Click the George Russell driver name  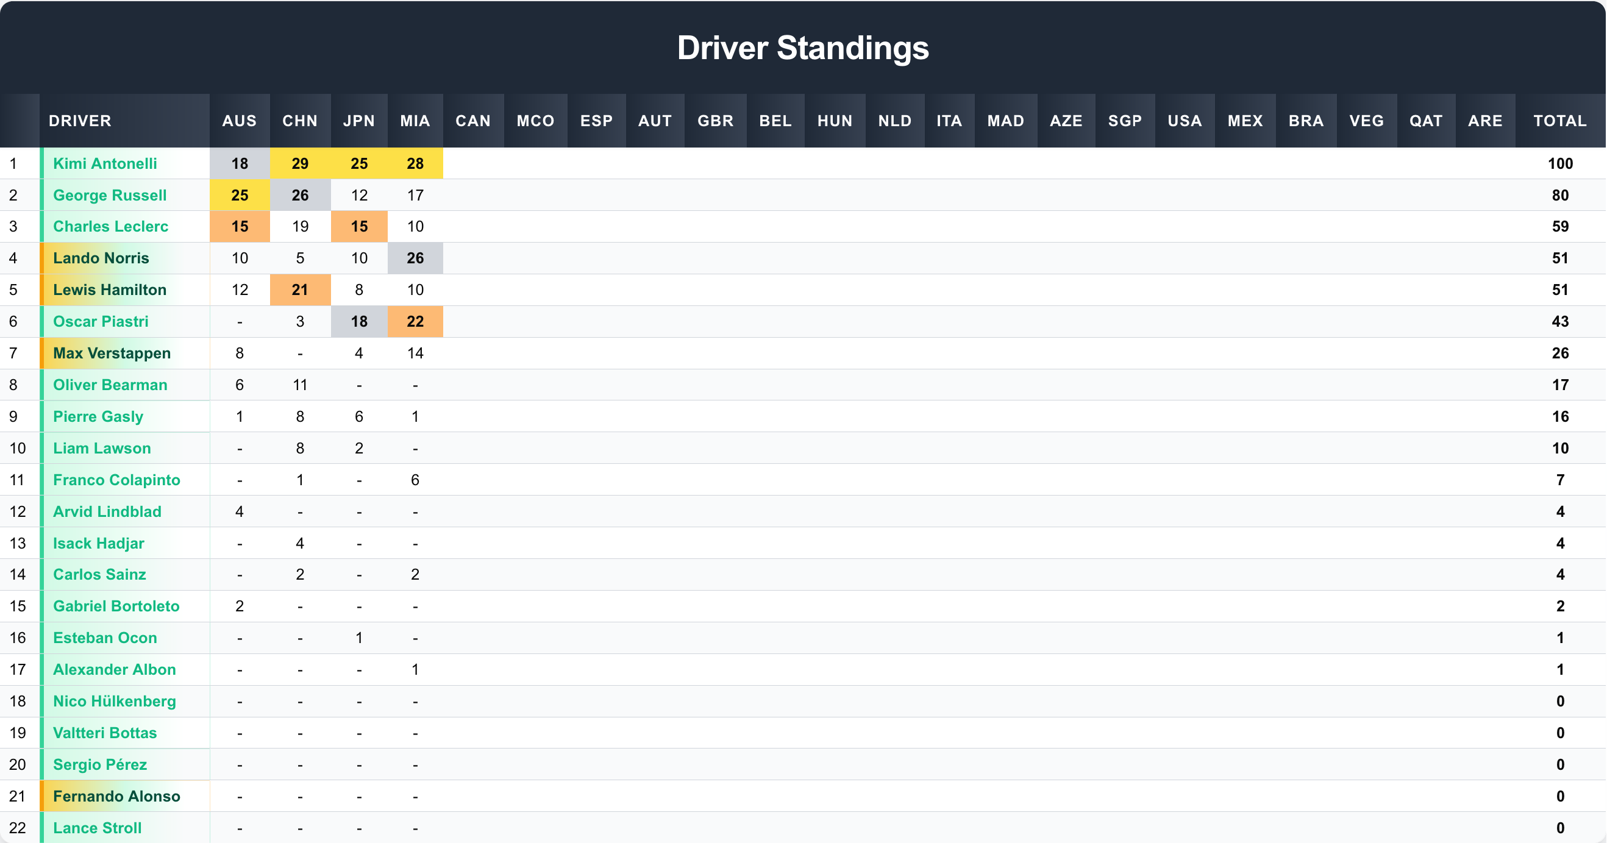click(110, 195)
